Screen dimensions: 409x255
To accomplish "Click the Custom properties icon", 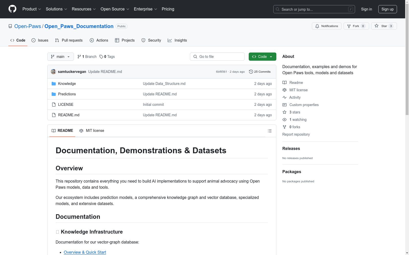I will 285,105.
